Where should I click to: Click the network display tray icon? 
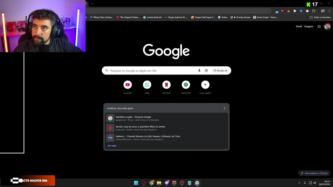(x=310, y=183)
